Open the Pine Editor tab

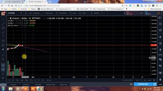(38, 84)
